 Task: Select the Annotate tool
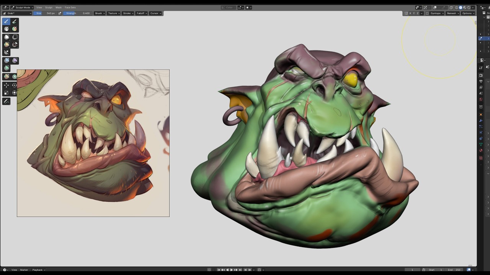[x=6, y=101]
